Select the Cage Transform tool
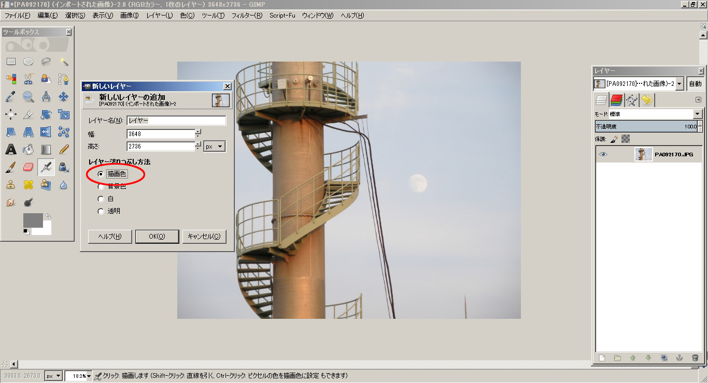 tap(64, 132)
